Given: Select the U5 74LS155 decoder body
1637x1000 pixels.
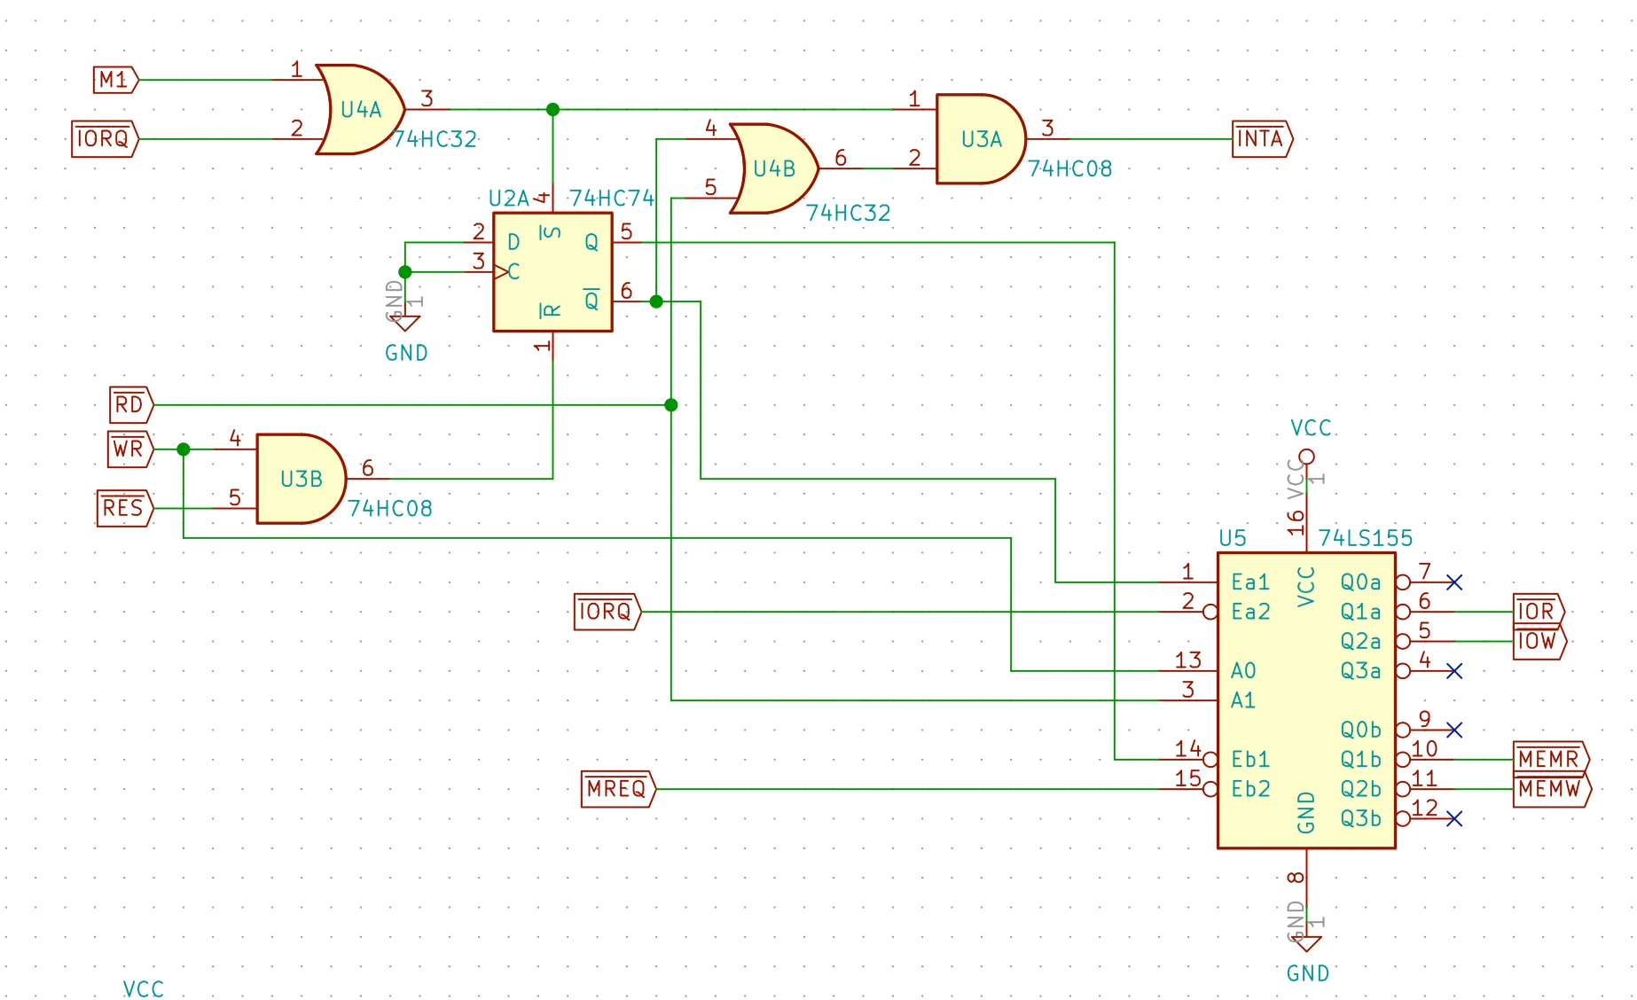Looking at the screenshot, I should tap(1306, 700).
